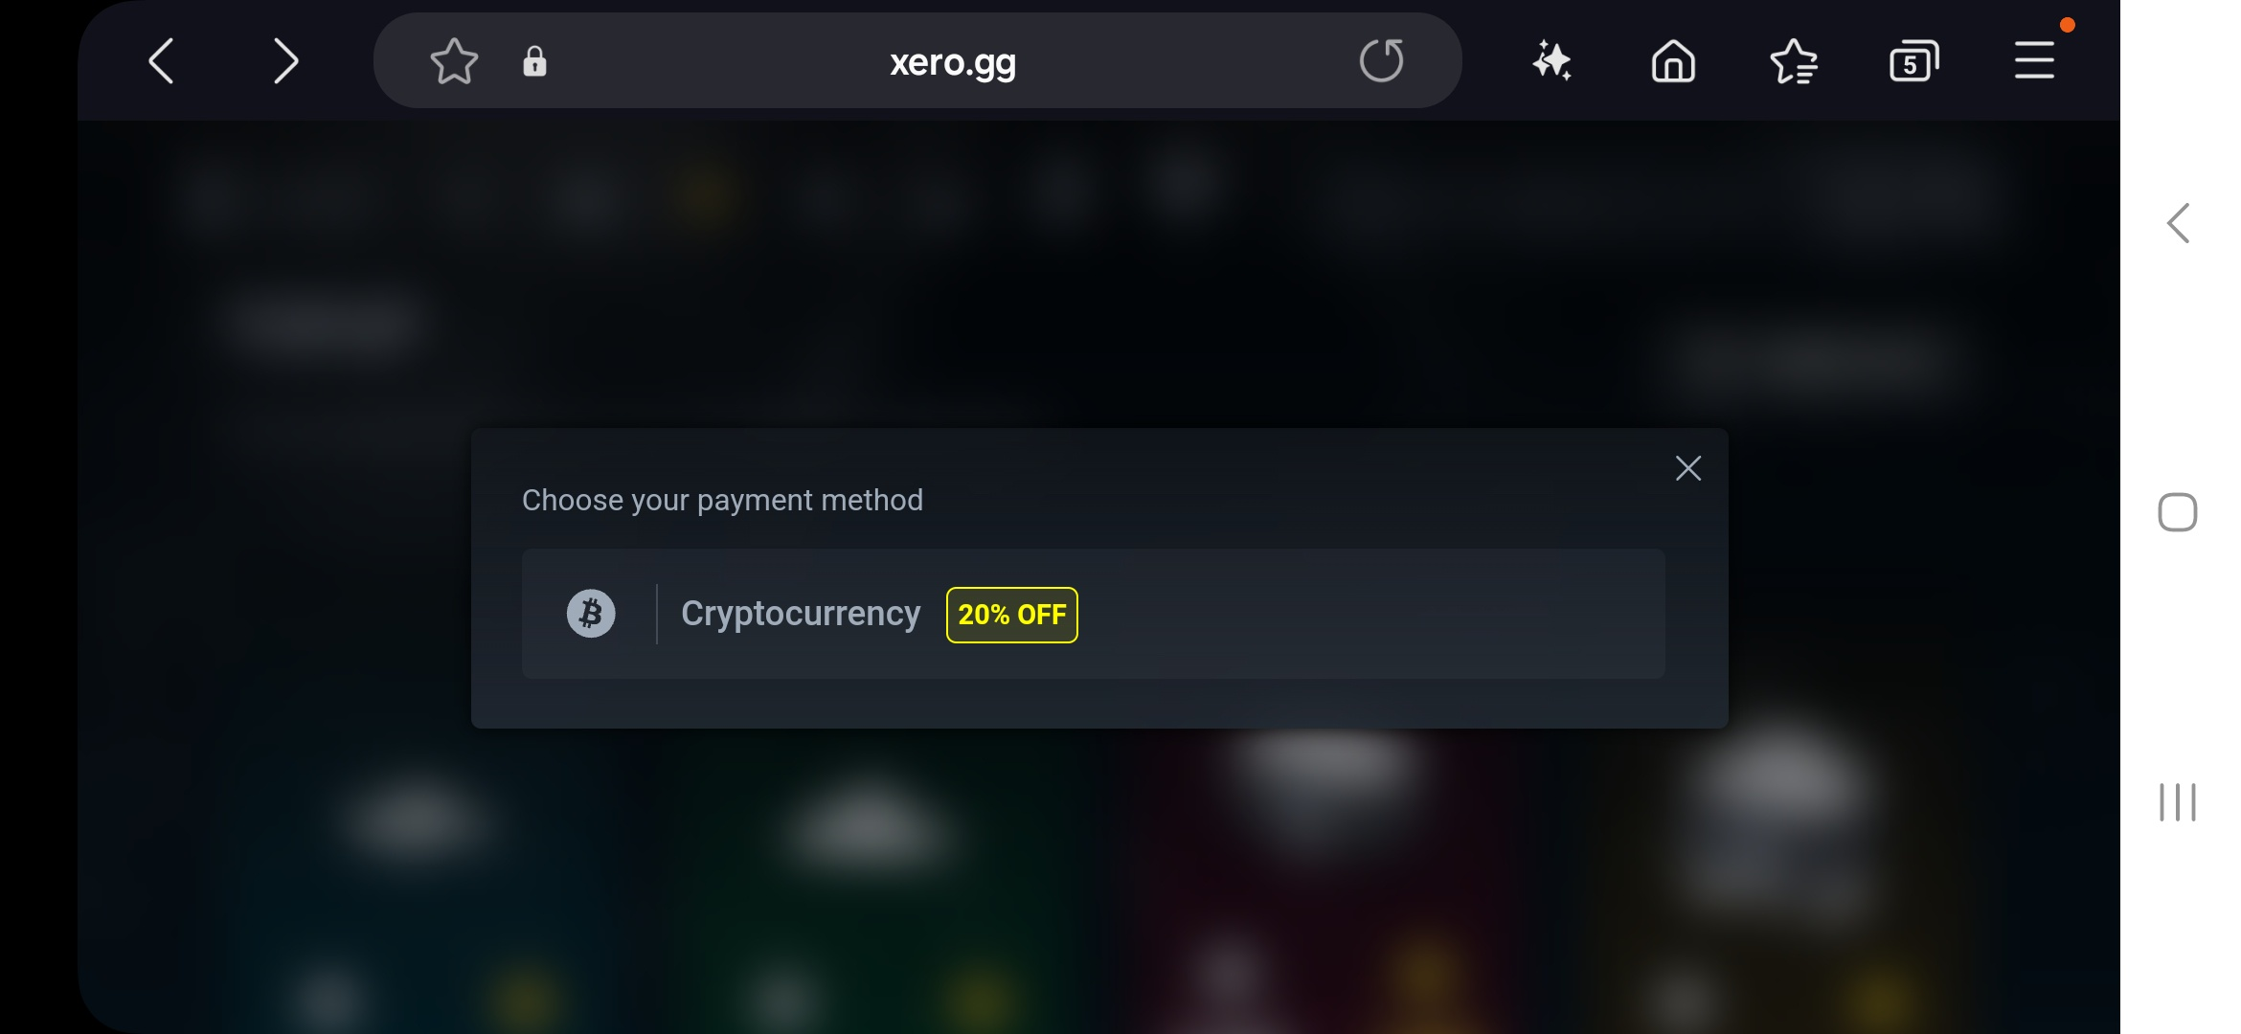Go to the browser home page

point(1673,62)
